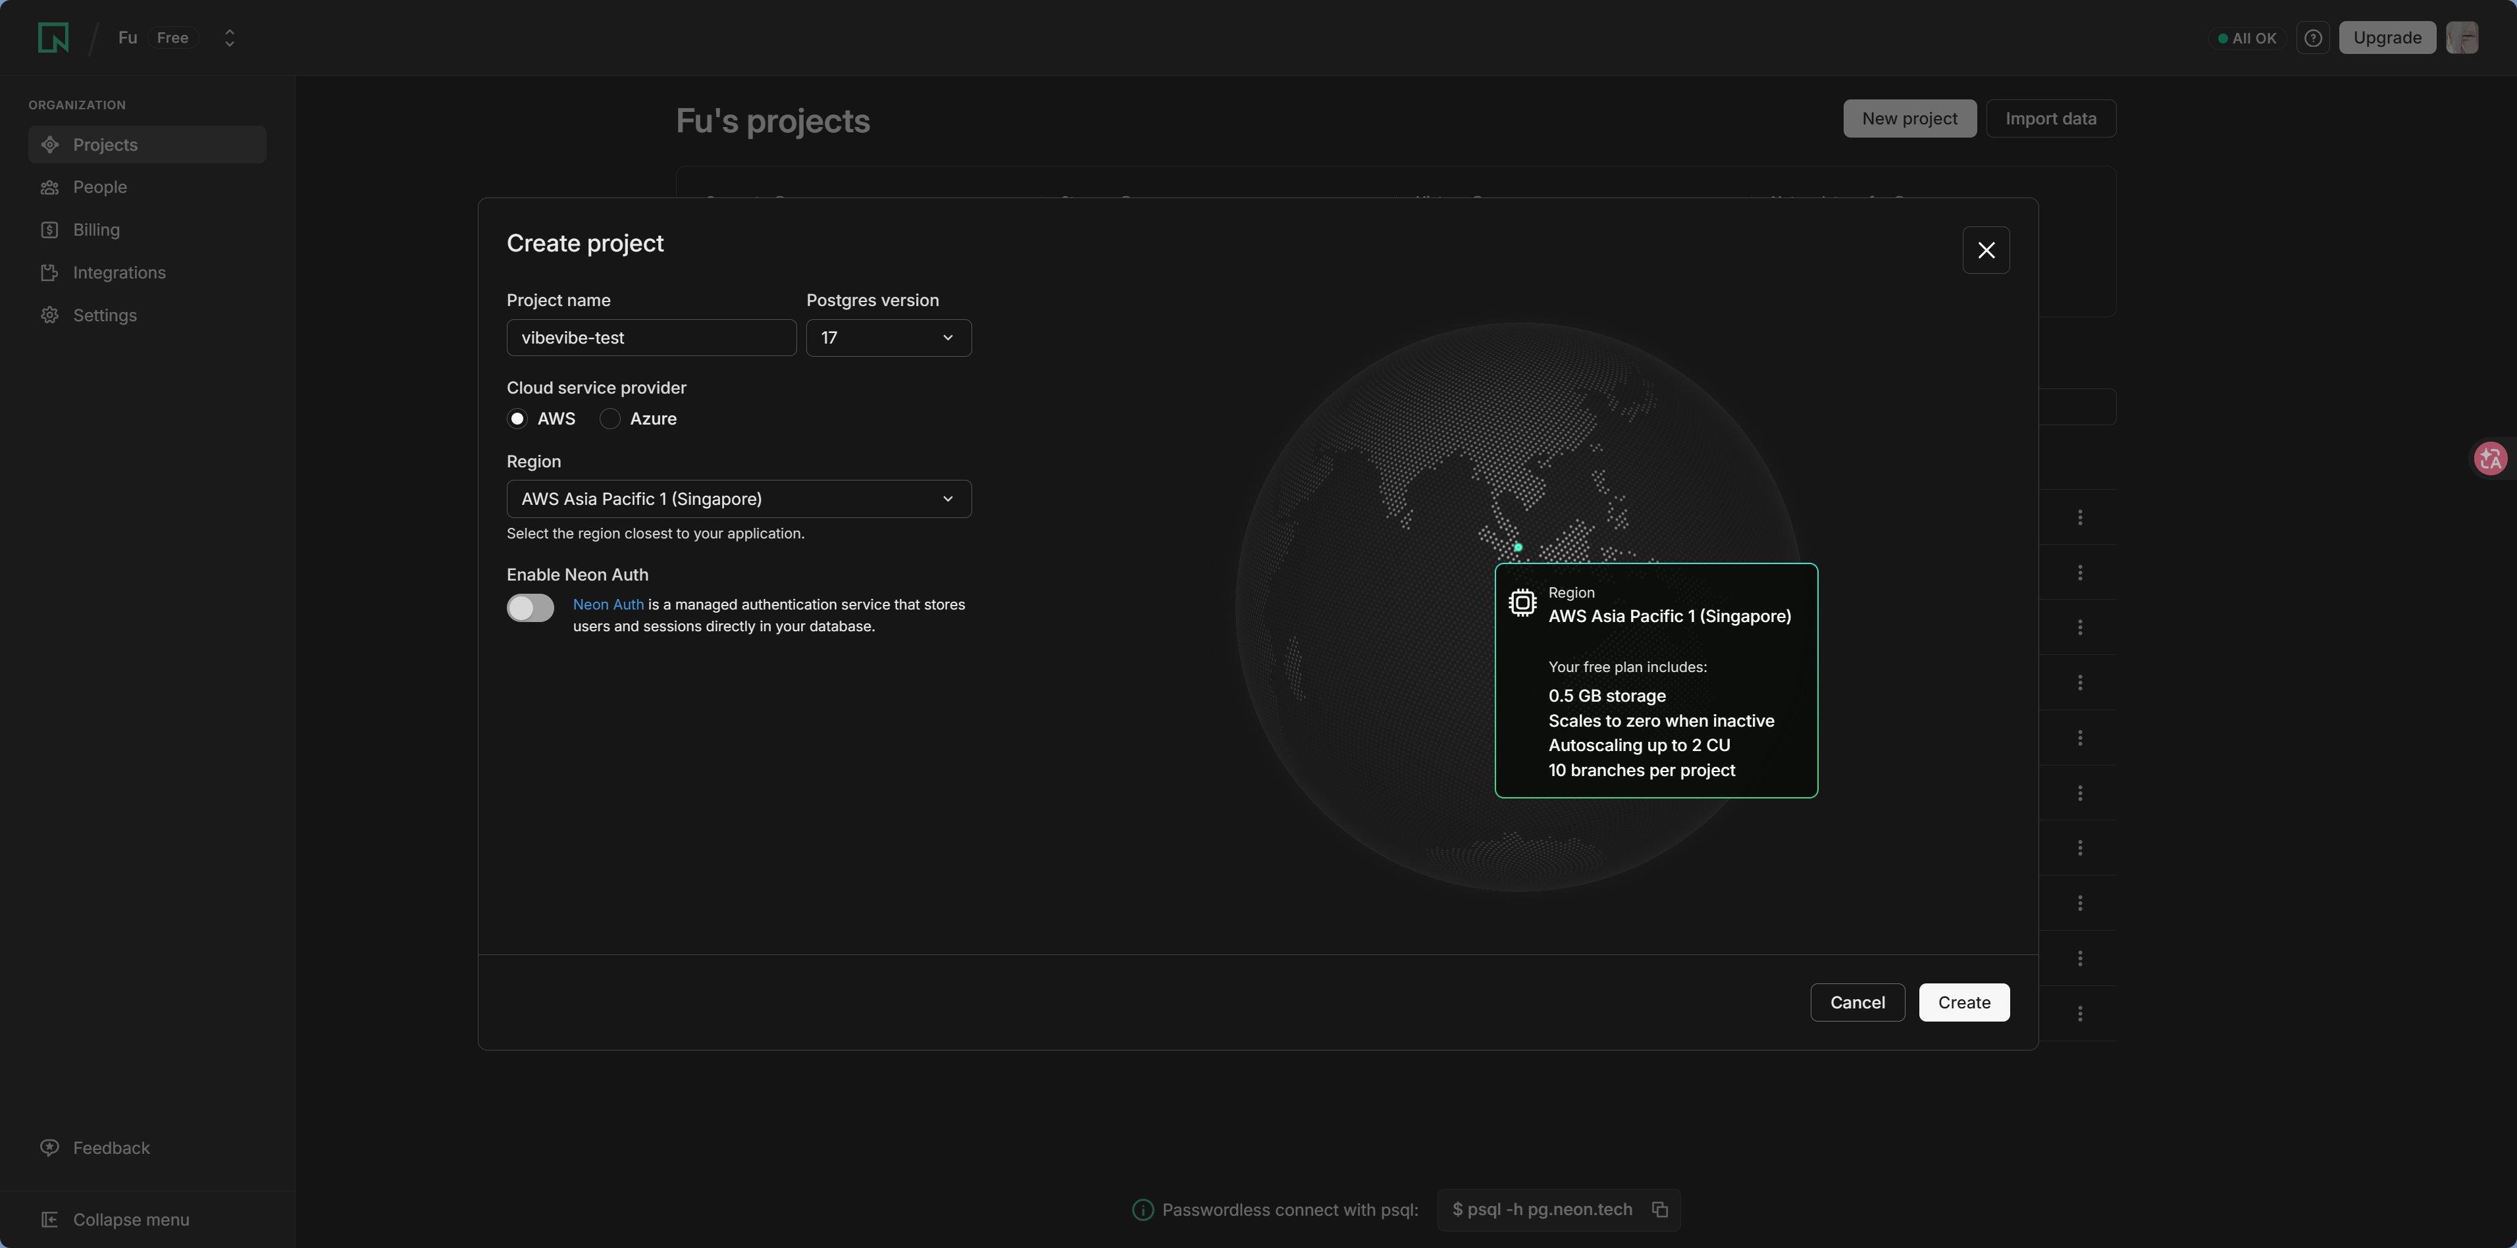Open the Postgres version dropdown
This screenshot has height=1248, width=2517.
(888, 338)
